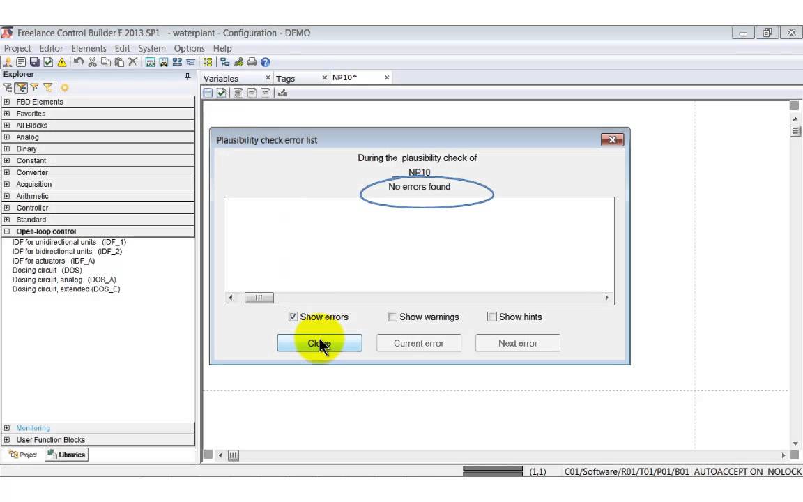
Task: Uncheck the Show errors checkbox
Action: (x=293, y=317)
